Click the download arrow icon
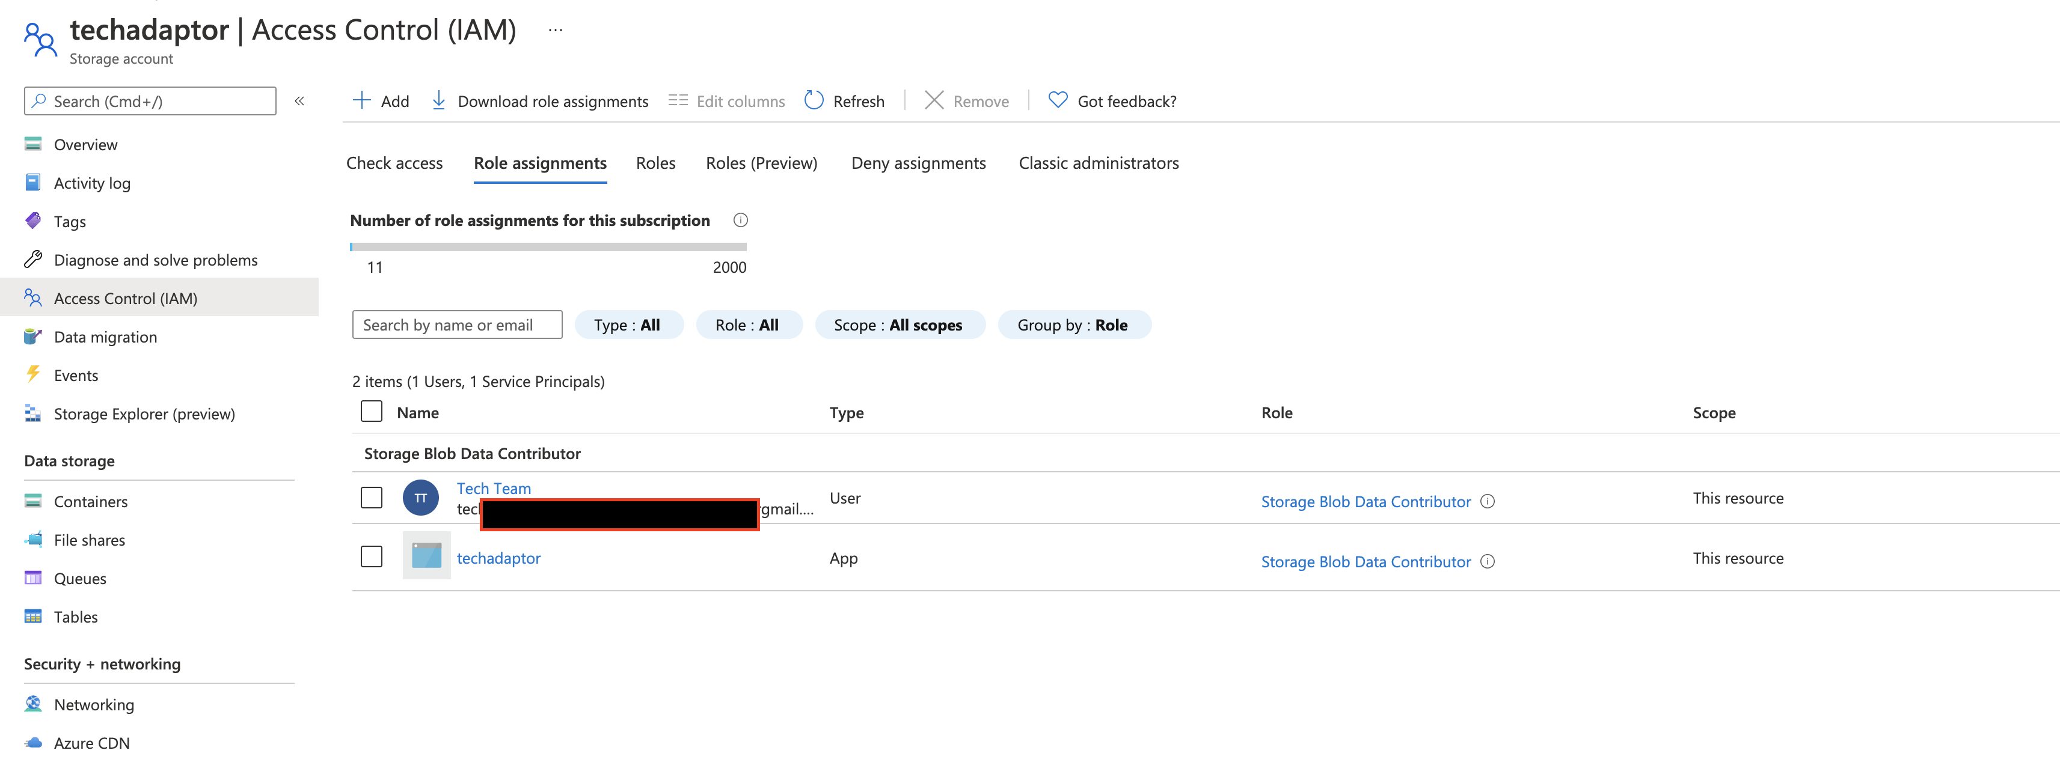This screenshot has height=762, width=2060. (438, 100)
